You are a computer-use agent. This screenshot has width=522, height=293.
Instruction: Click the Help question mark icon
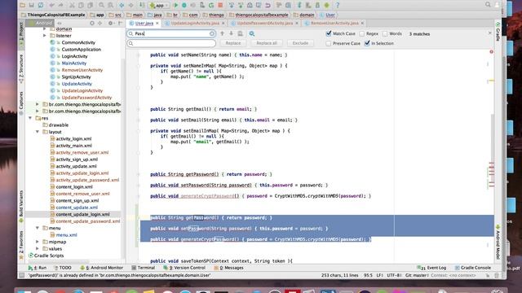pyautogui.click(x=337, y=5)
